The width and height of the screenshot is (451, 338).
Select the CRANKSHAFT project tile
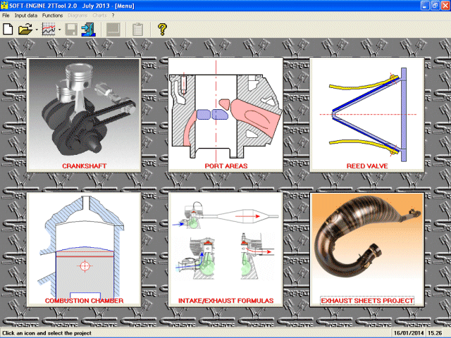point(84,115)
